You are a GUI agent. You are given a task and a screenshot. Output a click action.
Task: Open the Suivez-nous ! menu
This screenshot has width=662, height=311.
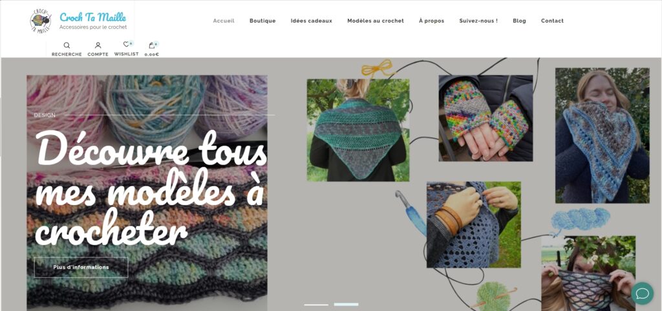click(x=478, y=21)
